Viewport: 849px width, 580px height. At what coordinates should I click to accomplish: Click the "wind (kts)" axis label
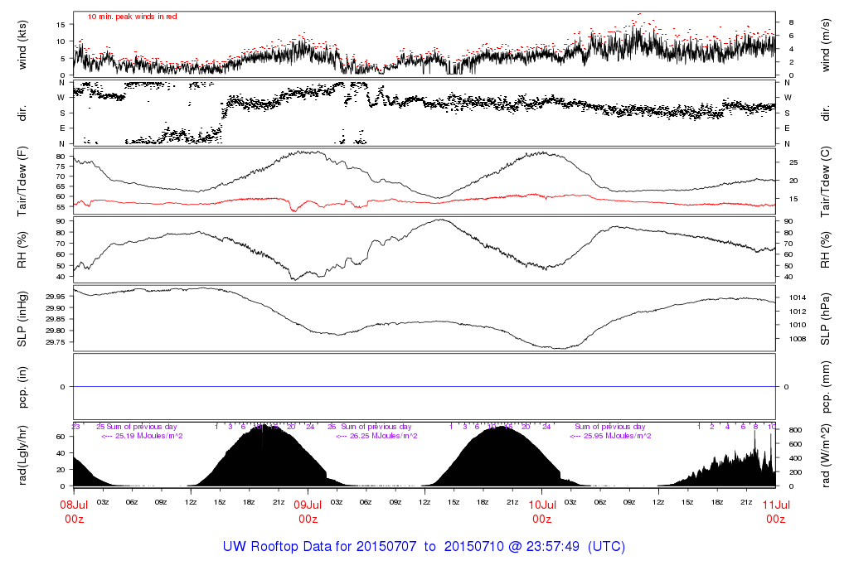tap(22, 45)
